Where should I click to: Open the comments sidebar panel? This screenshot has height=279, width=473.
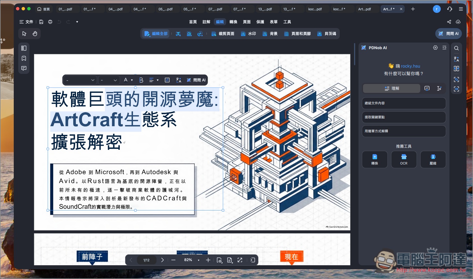24,68
